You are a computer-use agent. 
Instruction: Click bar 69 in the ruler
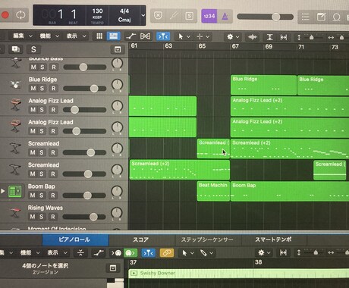click(x=269, y=46)
